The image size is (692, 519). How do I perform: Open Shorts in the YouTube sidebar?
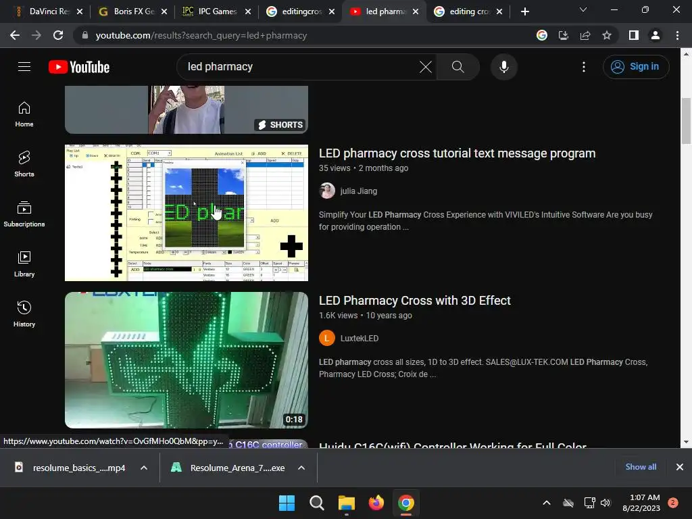[x=24, y=164]
